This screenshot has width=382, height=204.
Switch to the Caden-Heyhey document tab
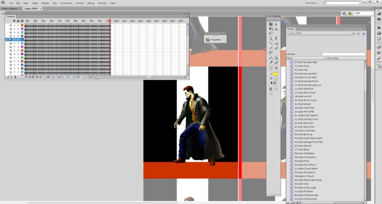9,8
